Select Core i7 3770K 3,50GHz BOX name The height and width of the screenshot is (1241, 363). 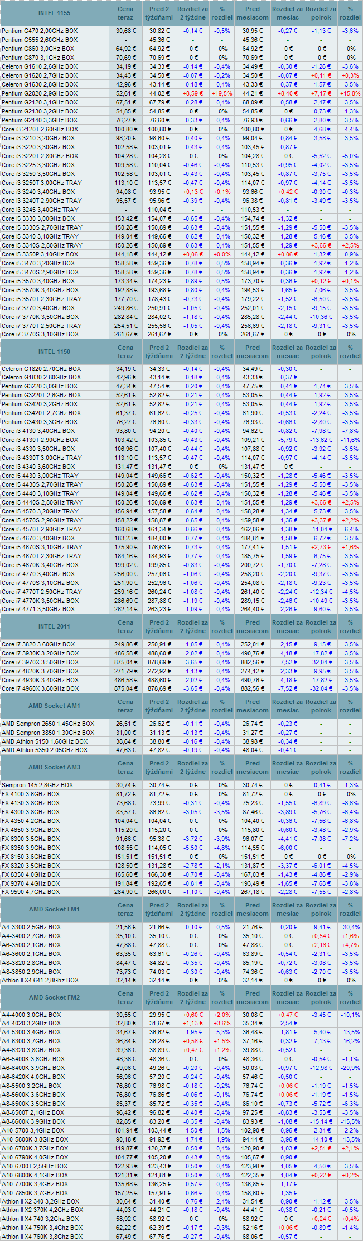coord(40,317)
